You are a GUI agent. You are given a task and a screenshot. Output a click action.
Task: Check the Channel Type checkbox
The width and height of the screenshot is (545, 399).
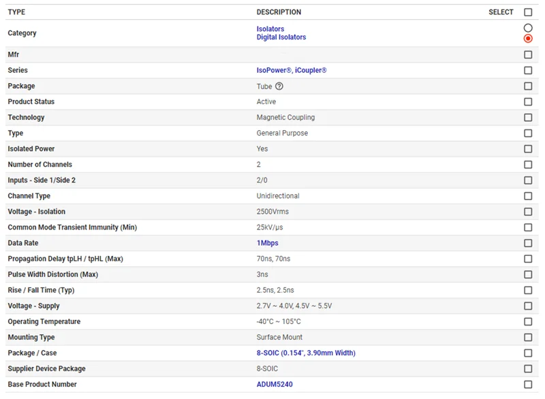point(527,196)
